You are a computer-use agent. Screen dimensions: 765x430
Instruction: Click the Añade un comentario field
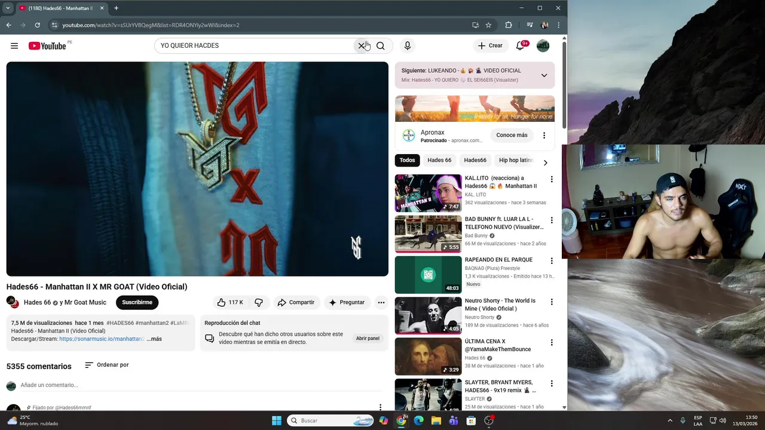tap(201, 385)
